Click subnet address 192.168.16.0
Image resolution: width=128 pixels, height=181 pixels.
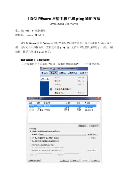tap(89, 110)
